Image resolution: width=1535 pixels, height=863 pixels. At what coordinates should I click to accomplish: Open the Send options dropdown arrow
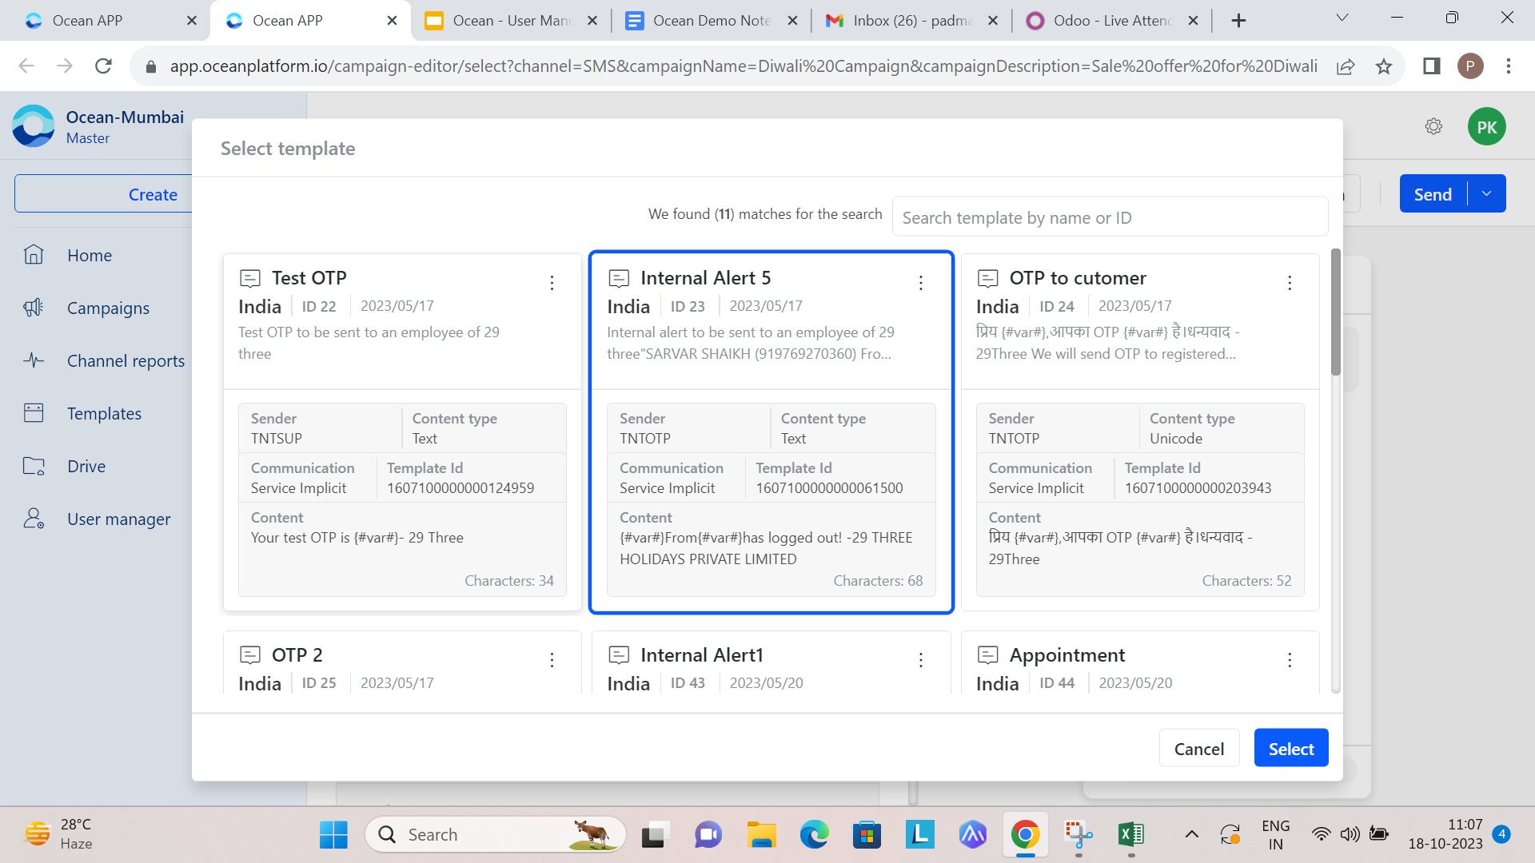tap(1487, 194)
